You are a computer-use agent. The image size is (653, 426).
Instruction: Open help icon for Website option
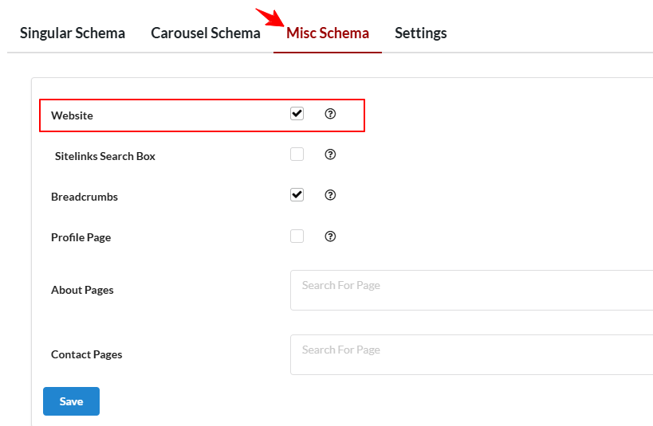330,114
